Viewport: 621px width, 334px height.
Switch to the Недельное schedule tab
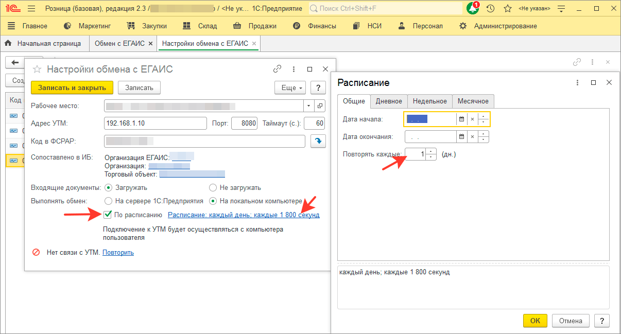coord(430,101)
